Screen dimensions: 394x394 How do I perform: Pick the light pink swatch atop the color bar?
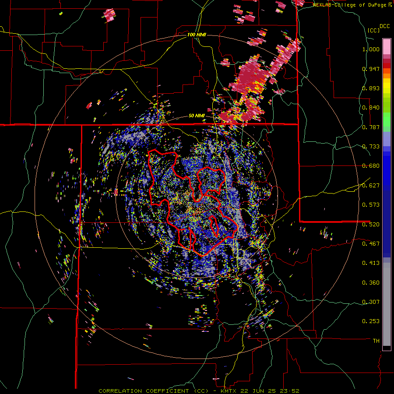387,46
